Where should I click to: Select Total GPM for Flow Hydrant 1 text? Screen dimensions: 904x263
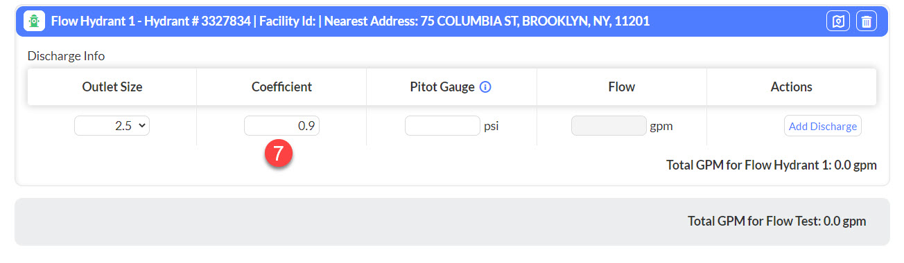click(772, 165)
